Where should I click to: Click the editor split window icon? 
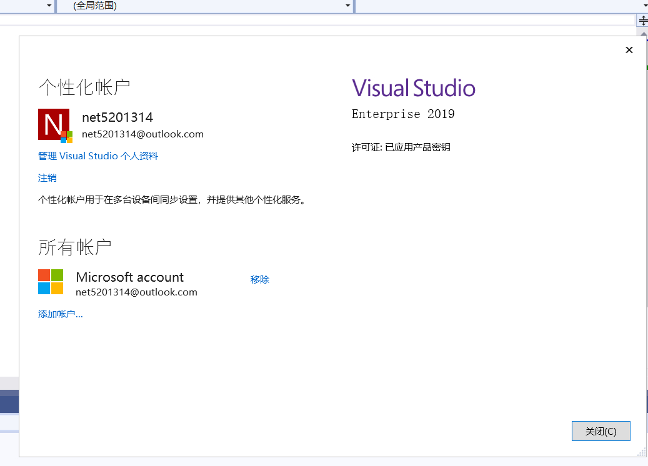[642, 20]
